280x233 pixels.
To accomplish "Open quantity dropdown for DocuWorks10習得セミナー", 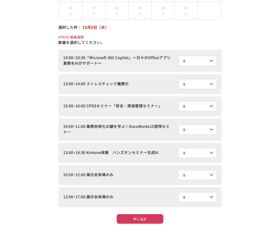I will click(197, 129).
